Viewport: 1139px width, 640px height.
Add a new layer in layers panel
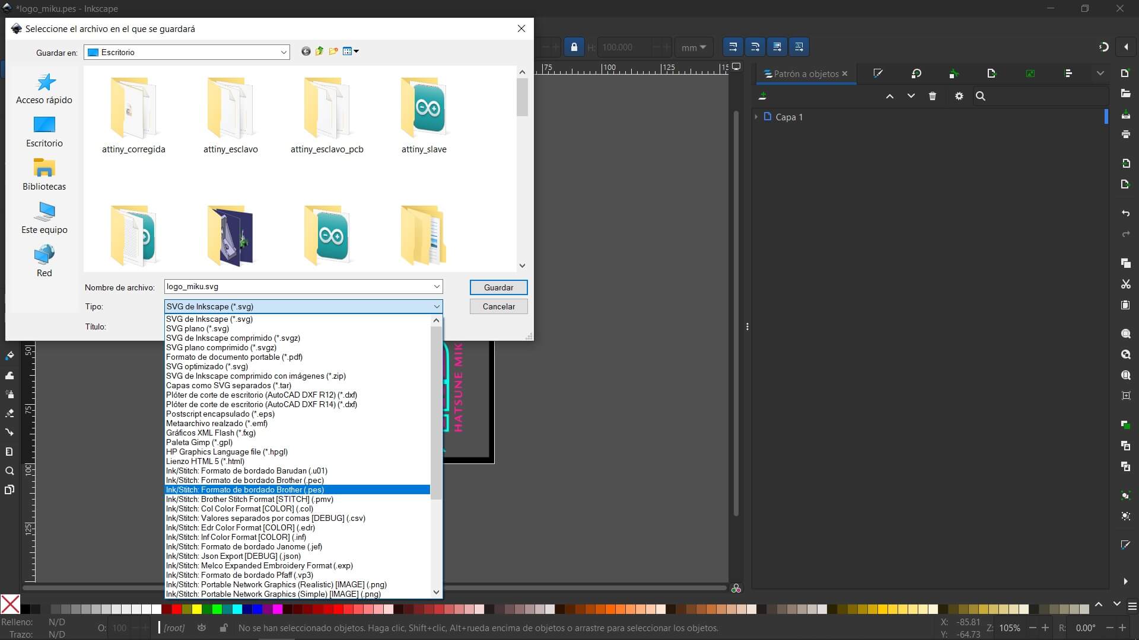coord(763,96)
